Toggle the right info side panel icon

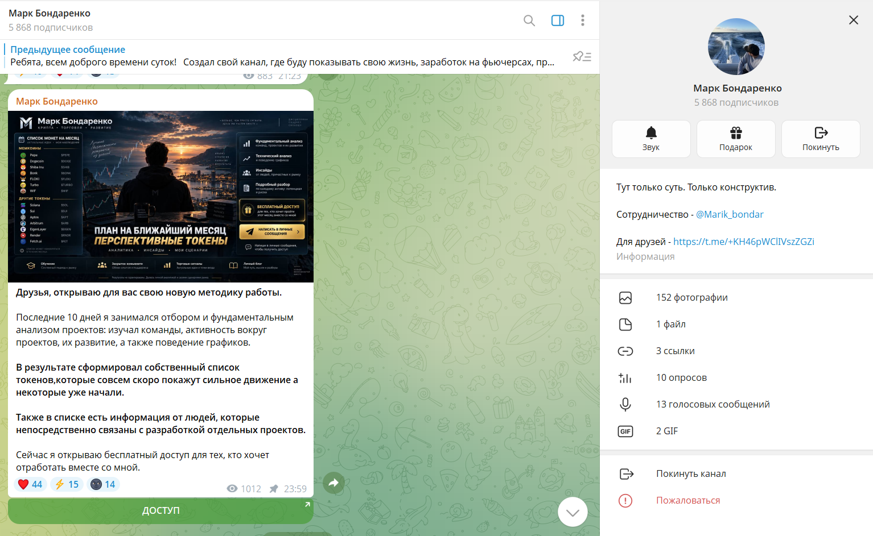tap(558, 20)
